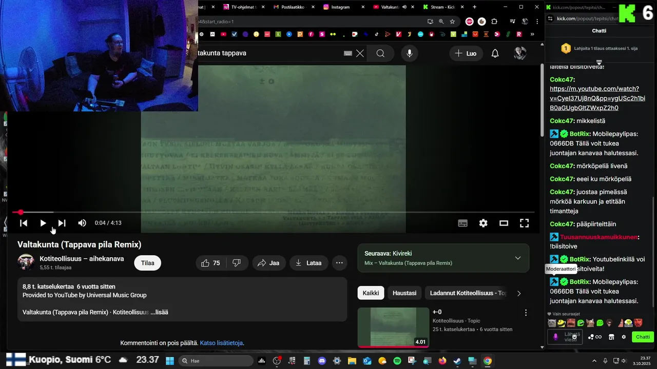Switch to the Stream - Kick tab

pyautogui.click(x=442, y=7)
